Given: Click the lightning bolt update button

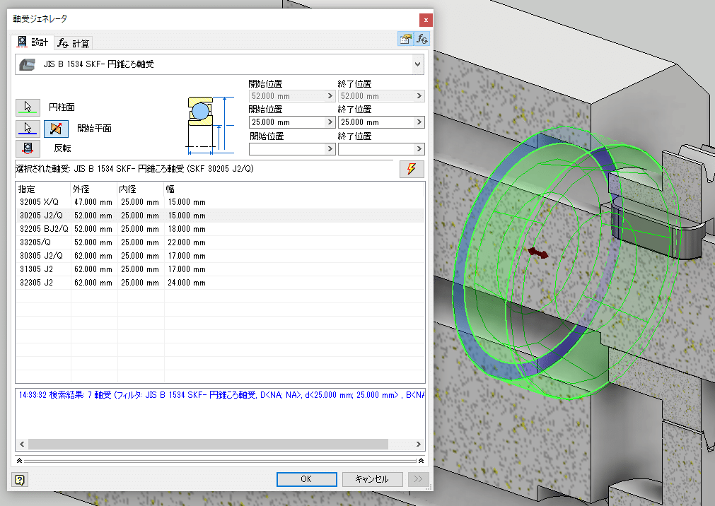Looking at the screenshot, I should tap(412, 169).
